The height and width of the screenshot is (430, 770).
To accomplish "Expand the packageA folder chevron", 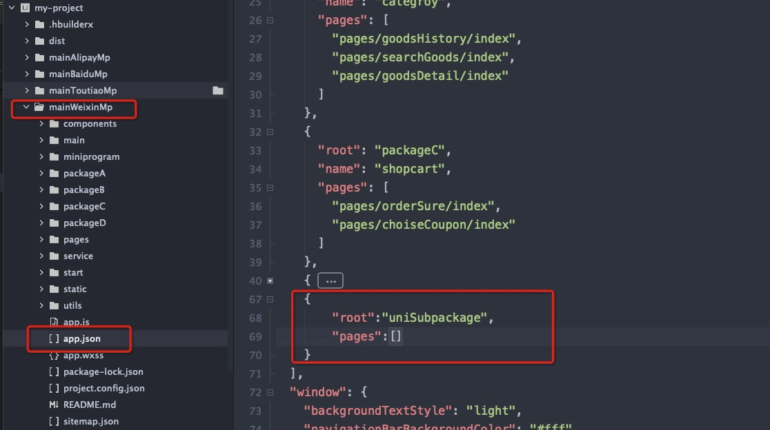I will click(41, 173).
